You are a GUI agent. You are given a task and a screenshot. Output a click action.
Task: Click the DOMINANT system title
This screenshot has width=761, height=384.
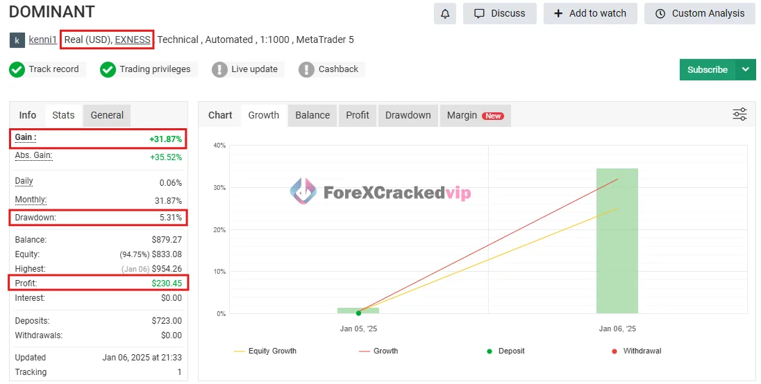pos(52,12)
